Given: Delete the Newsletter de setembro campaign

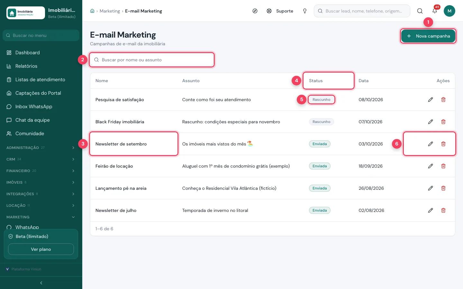Looking at the screenshot, I should [x=443, y=144].
